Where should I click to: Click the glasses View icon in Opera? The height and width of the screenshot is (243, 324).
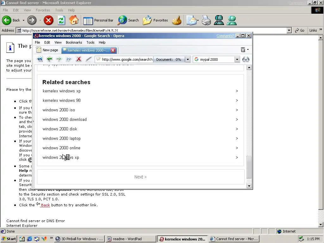[x=246, y=59]
